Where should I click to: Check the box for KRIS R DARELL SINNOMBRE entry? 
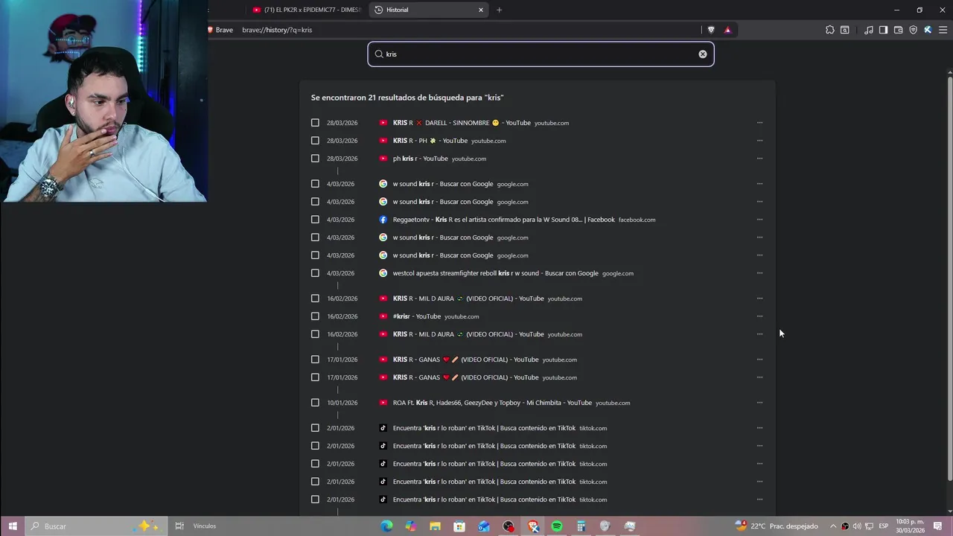(x=315, y=123)
